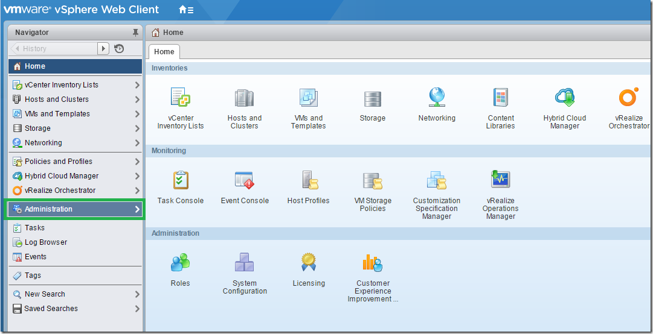Expand the Administration chevron

(137, 210)
